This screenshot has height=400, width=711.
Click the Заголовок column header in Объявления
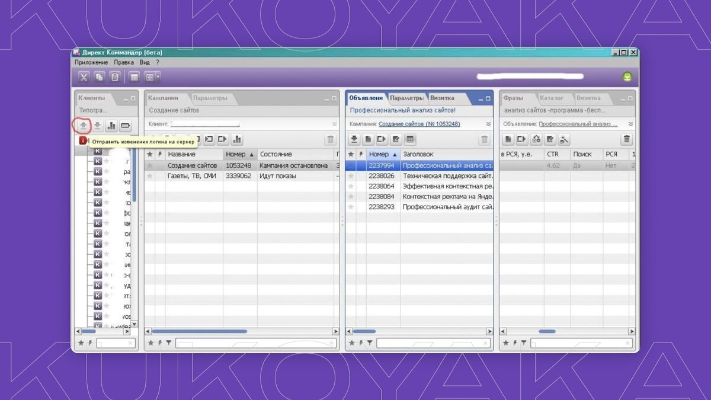click(x=447, y=154)
